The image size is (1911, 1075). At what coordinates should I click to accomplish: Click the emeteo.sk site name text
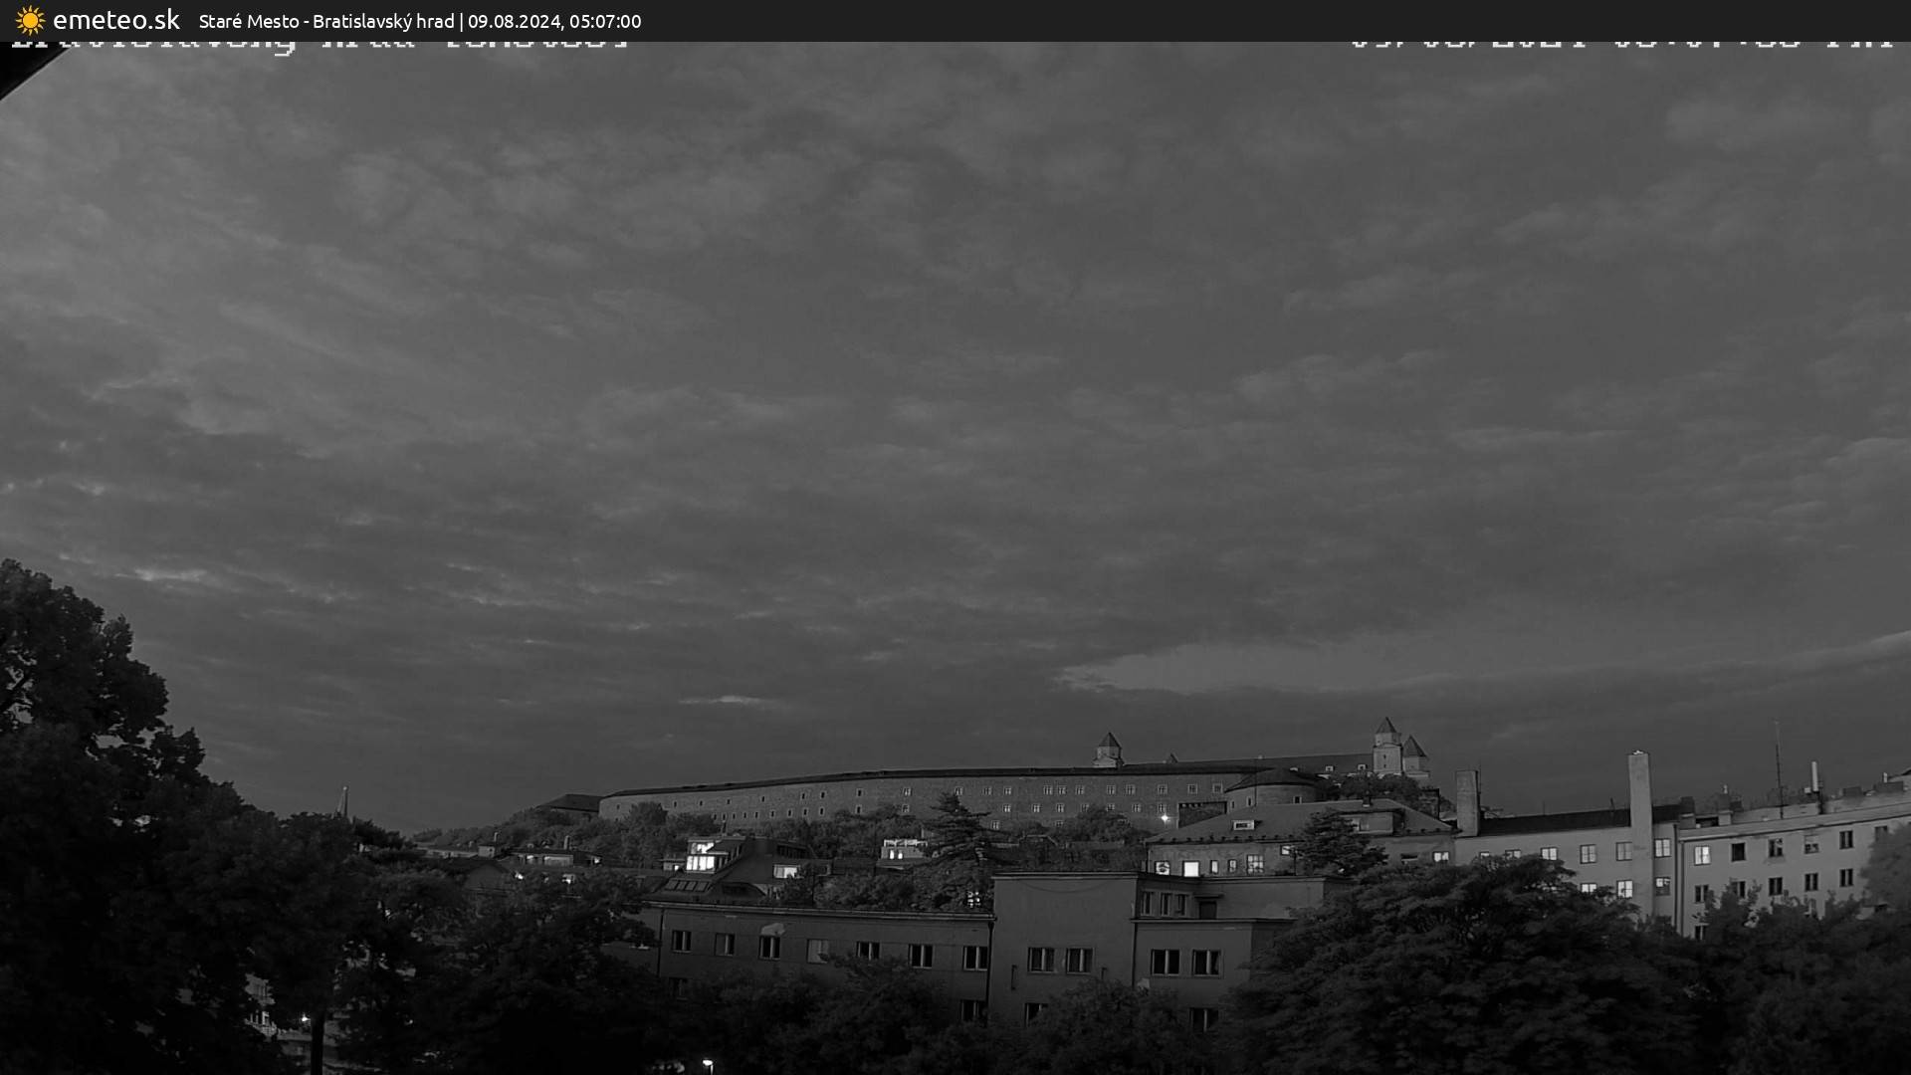(x=115, y=20)
